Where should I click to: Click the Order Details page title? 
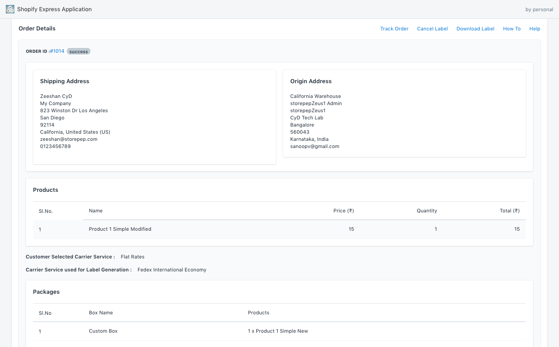[37, 29]
